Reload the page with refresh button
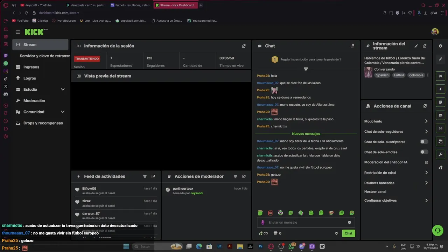Viewport: 448px width, 252px height. [x=26, y=13]
